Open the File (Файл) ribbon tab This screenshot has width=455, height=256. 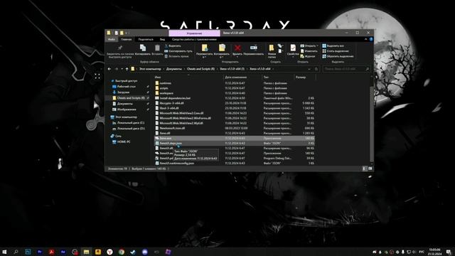pos(111,39)
